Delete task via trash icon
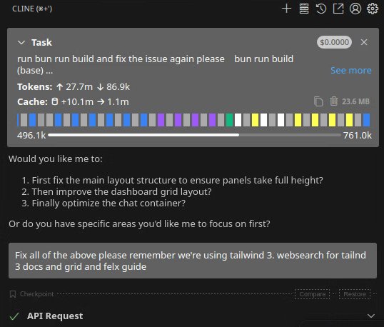The width and height of the screenshot is (384, 327). coord(333,101)
